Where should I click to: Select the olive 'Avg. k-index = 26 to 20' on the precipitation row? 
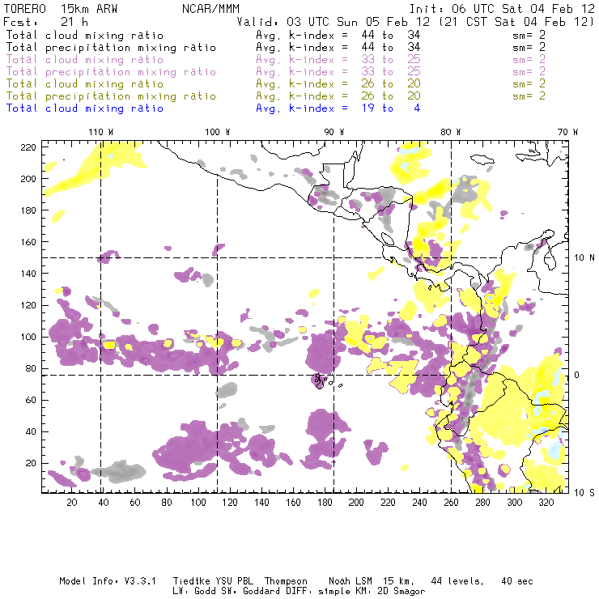pyautogui.click(x=338, y=96)
